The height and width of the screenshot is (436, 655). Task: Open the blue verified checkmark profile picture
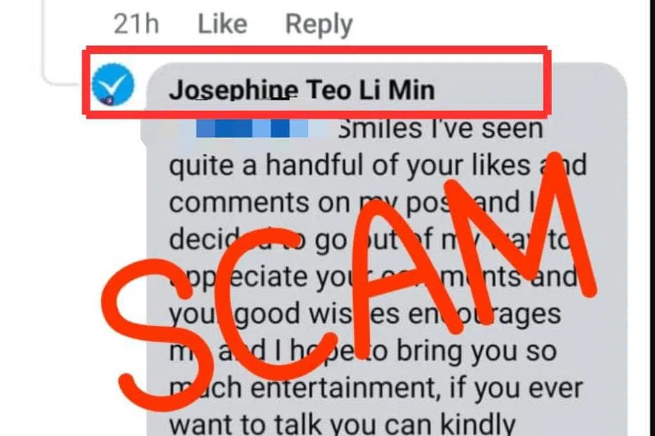coord(113,85)
